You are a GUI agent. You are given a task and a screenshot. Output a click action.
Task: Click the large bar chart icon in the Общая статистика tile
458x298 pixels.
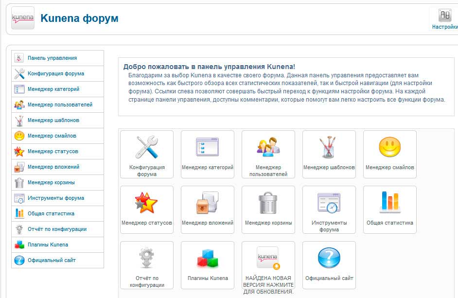(390, 202)
